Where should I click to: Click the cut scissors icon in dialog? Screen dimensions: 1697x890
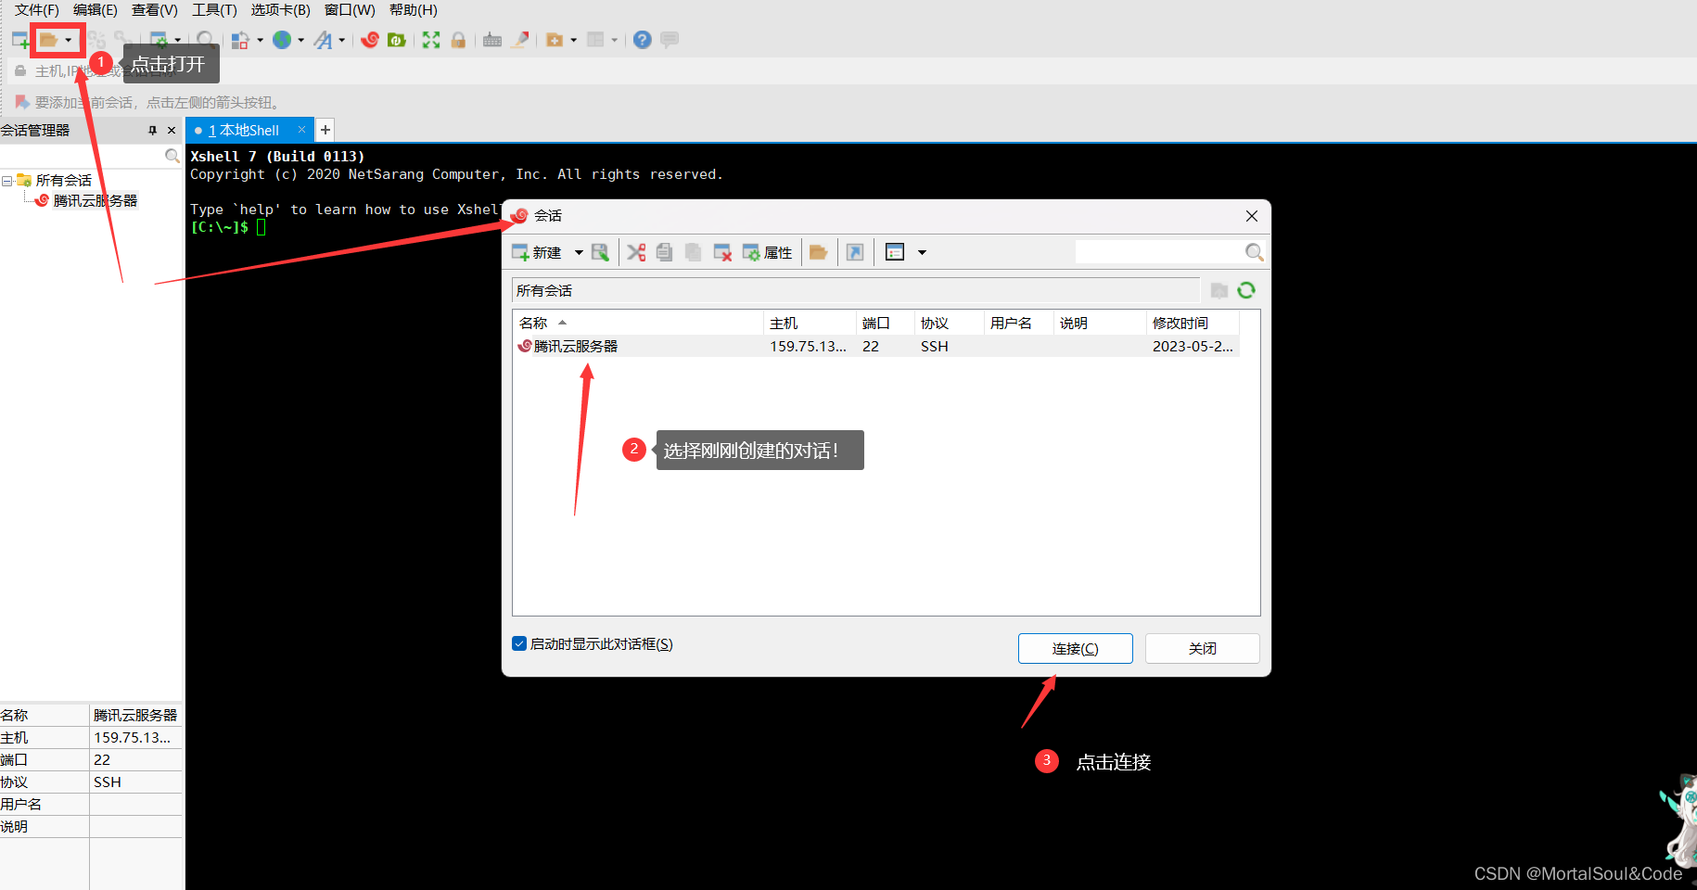point(636,253)
